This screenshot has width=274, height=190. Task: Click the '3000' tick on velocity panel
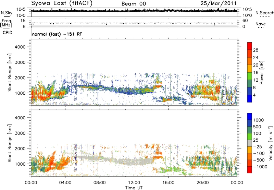coord(20,133)
